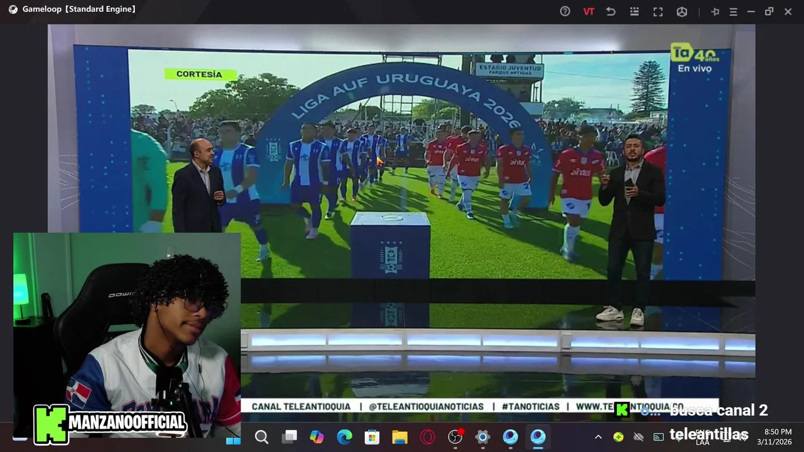Click the @TELEANTIOQUIANOTICIAS ticker handle

[426, 407]
